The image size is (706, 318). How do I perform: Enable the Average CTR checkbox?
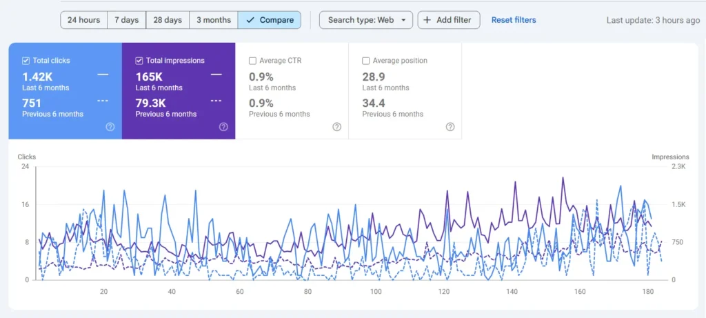[252, 61]
